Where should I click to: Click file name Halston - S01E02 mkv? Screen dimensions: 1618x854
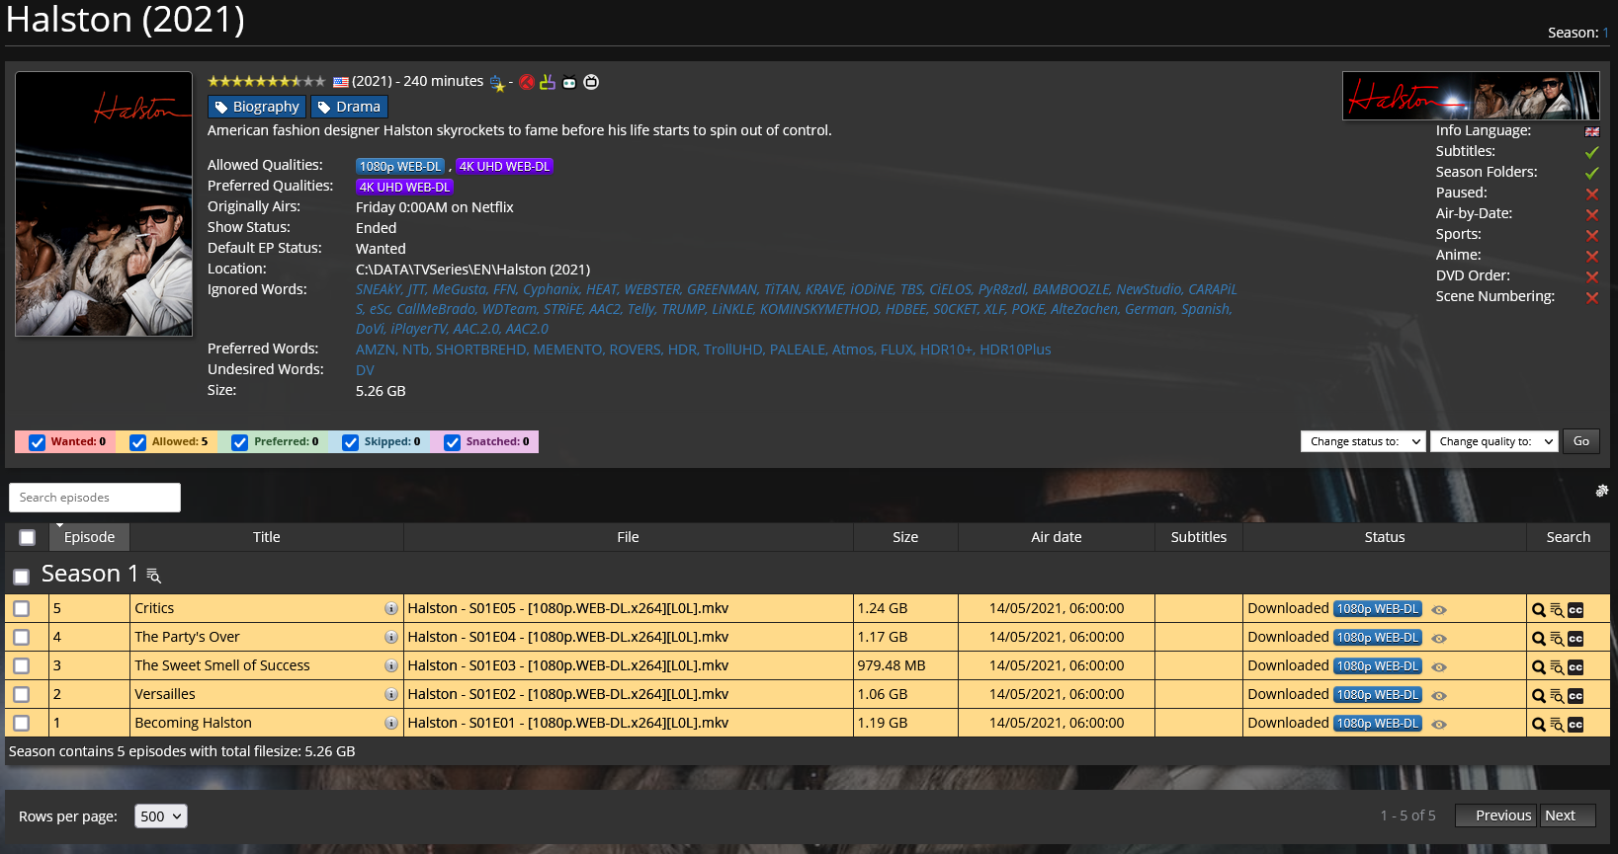[x=568, y=694]
